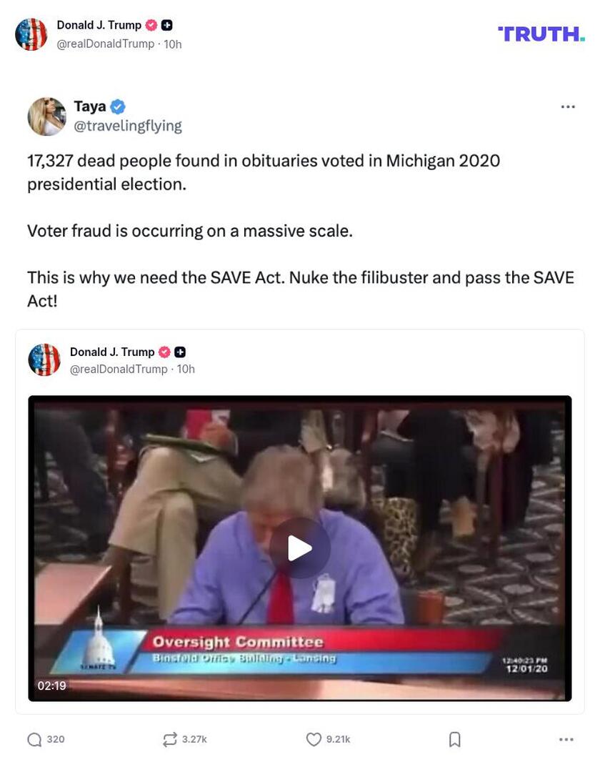Image resolution: width=600 pixels, height=767 pixels.
Task: Click the reply comment bubble icon
Action: pos(34,739)
